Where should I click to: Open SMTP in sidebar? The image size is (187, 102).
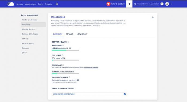(x=24, y=53)
